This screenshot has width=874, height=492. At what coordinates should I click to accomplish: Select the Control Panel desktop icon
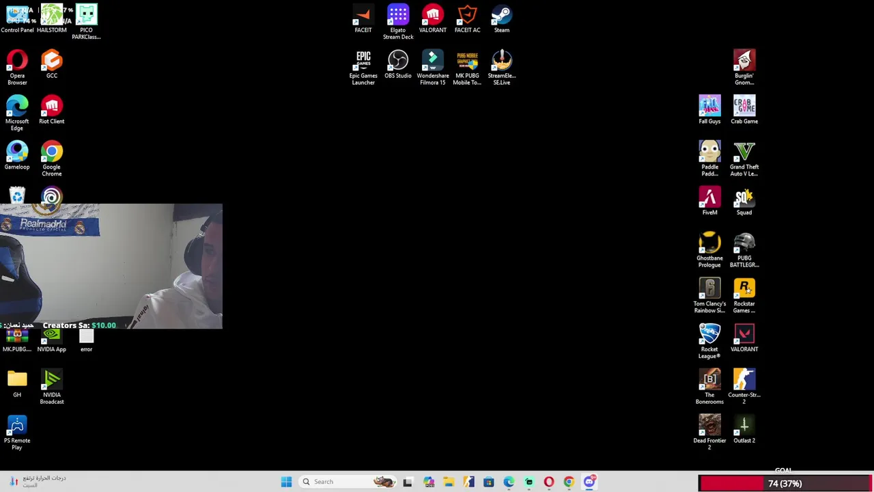point(17,19)
